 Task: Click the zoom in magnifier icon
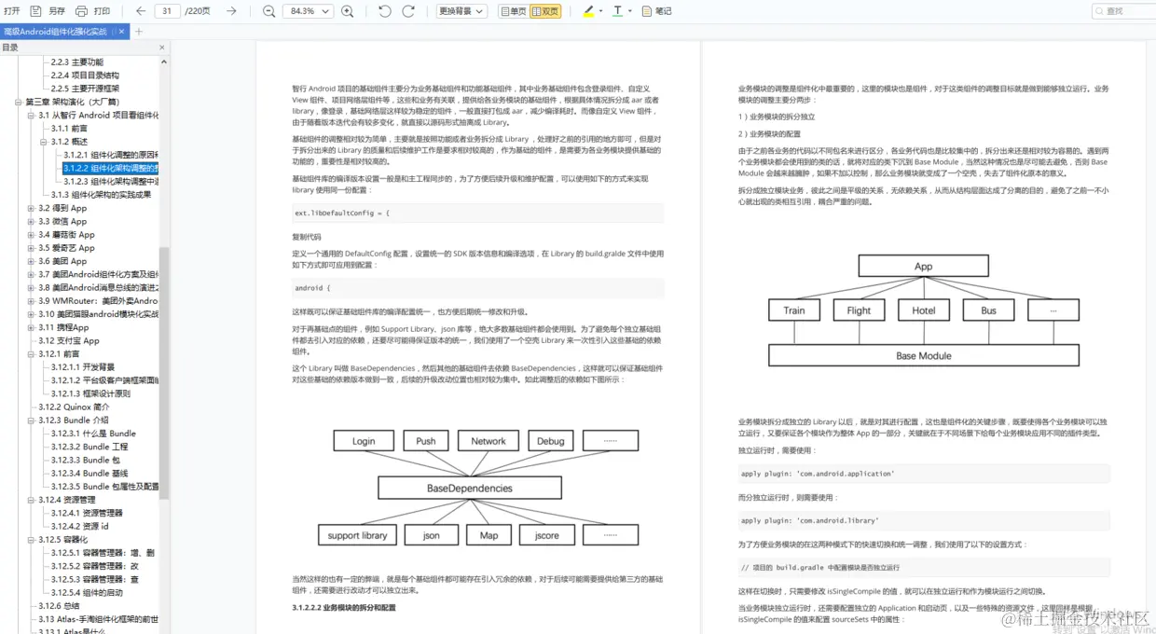(348, 11)
